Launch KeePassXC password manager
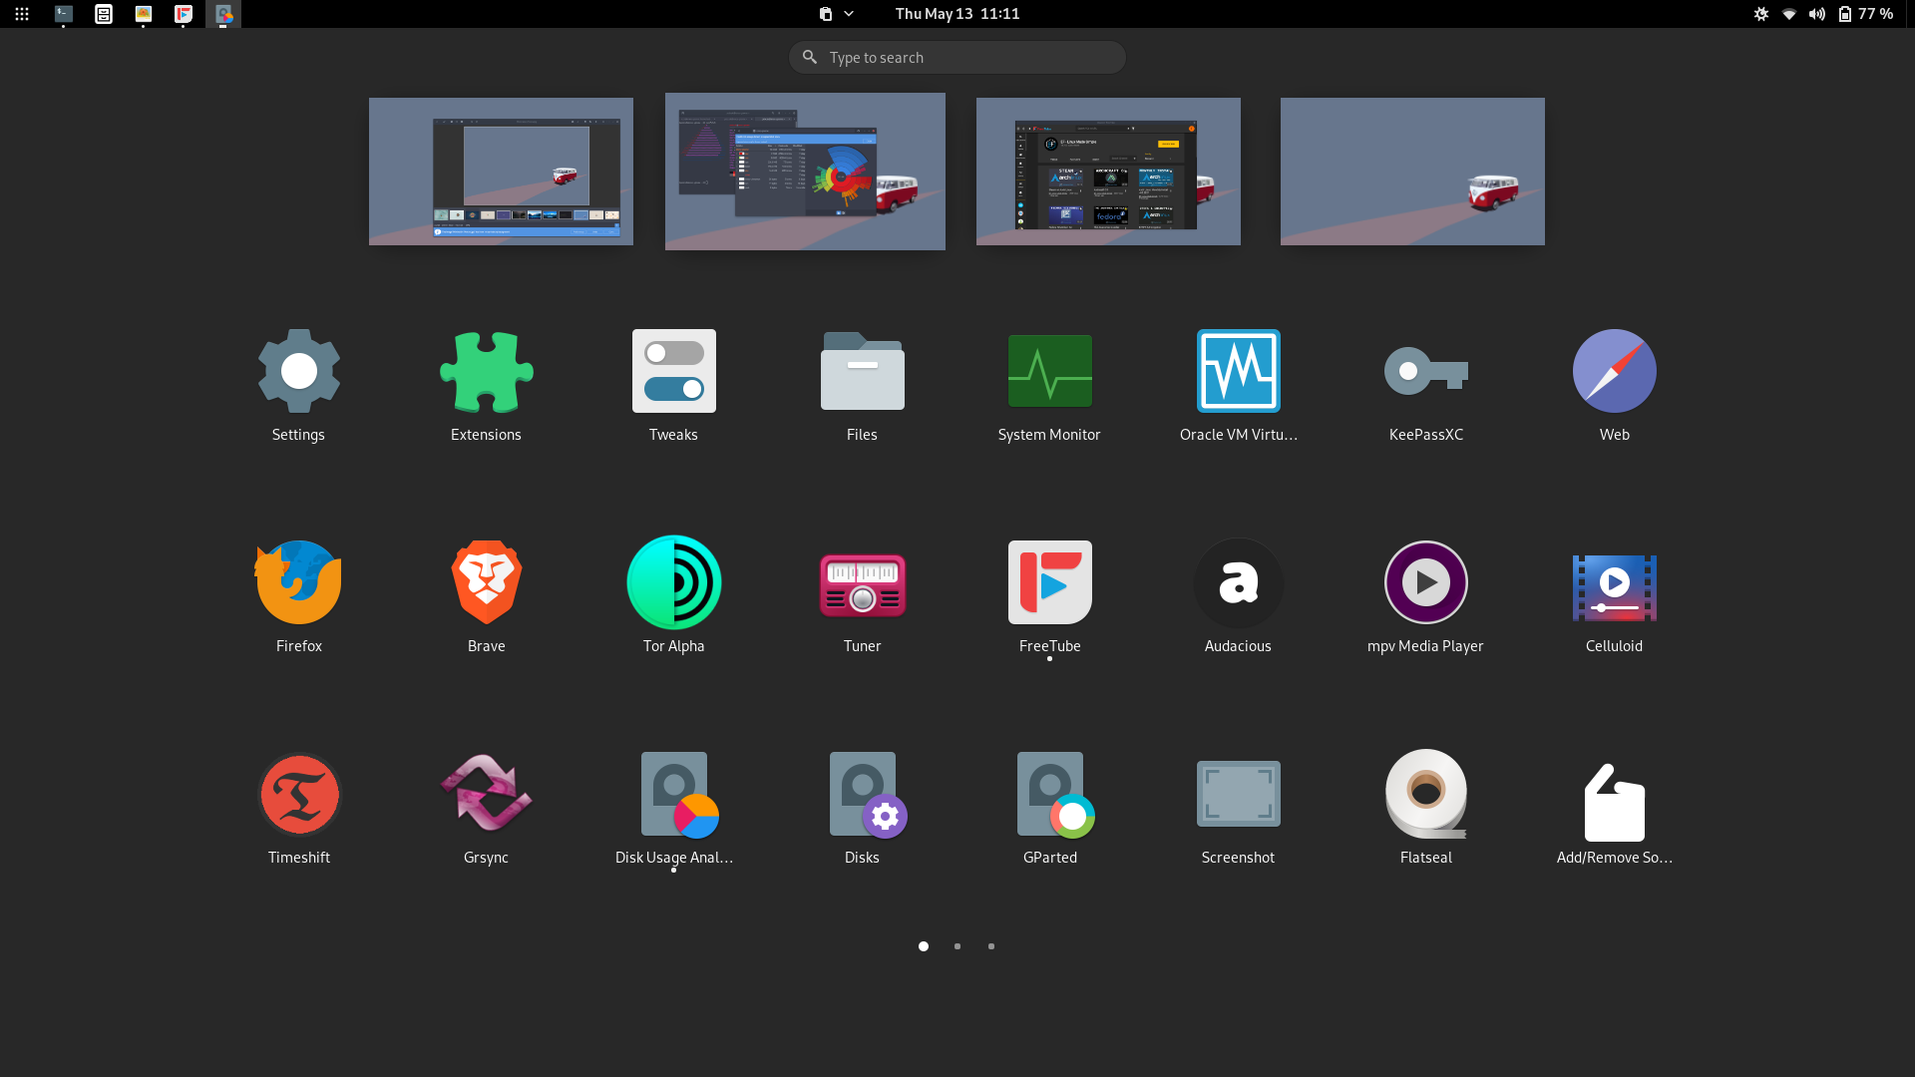The image size is (1915, 1077). [x=1425, y=371]
